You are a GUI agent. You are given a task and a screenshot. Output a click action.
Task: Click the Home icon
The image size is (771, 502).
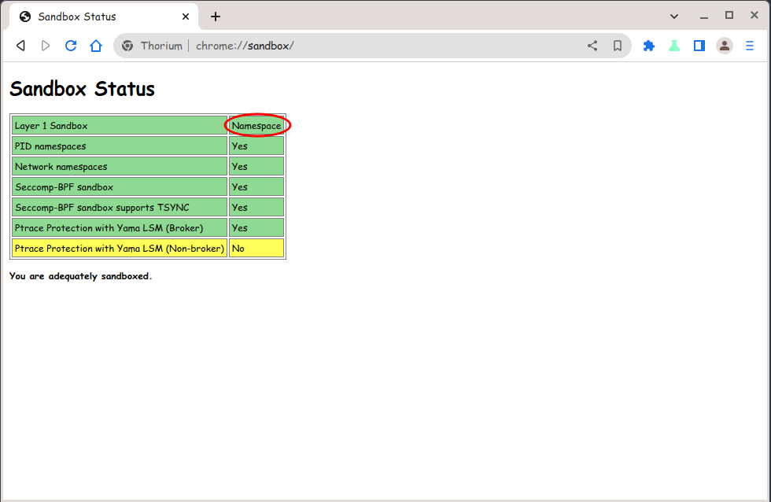click(96, 46)
